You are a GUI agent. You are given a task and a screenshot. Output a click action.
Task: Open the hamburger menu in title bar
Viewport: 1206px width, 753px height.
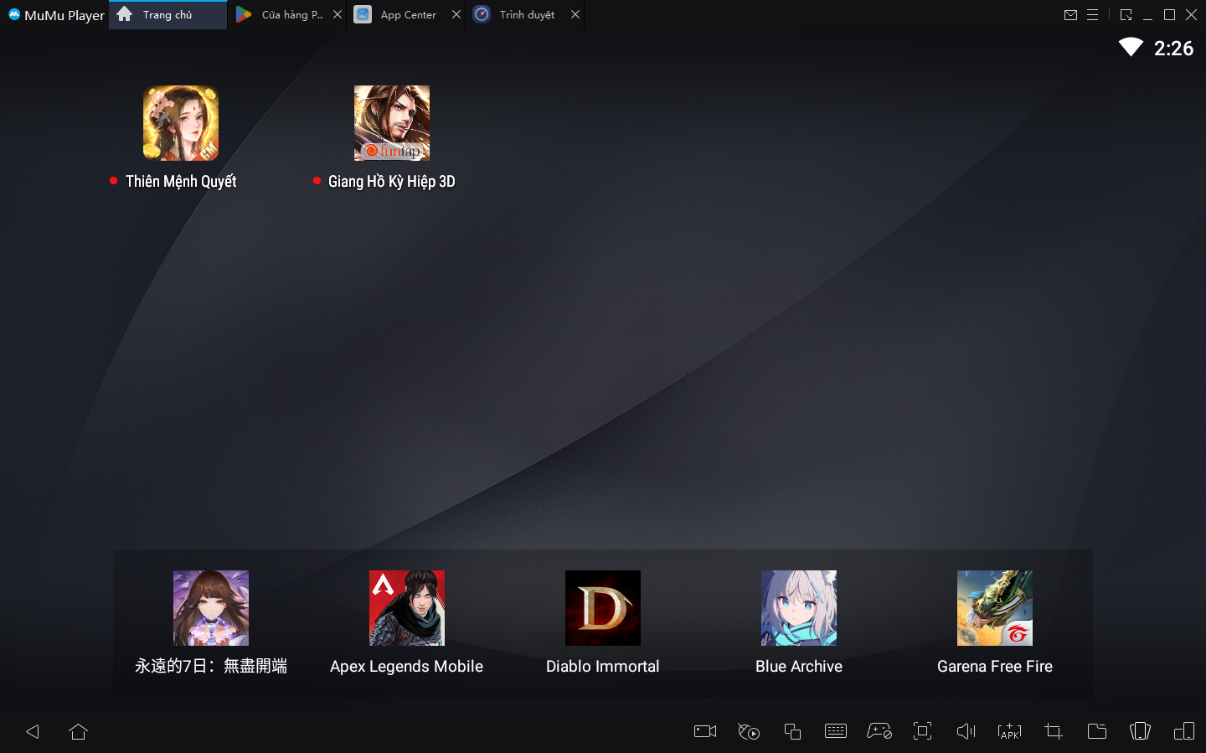click(x=1092, y=15)
